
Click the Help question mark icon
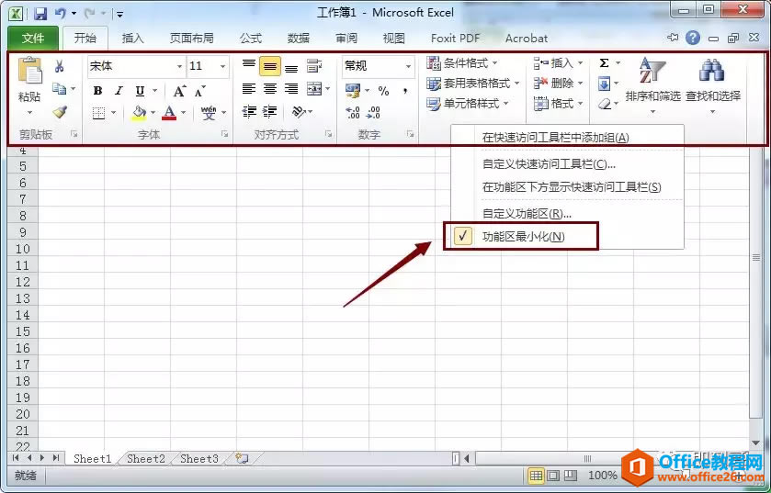coord(692,38)
